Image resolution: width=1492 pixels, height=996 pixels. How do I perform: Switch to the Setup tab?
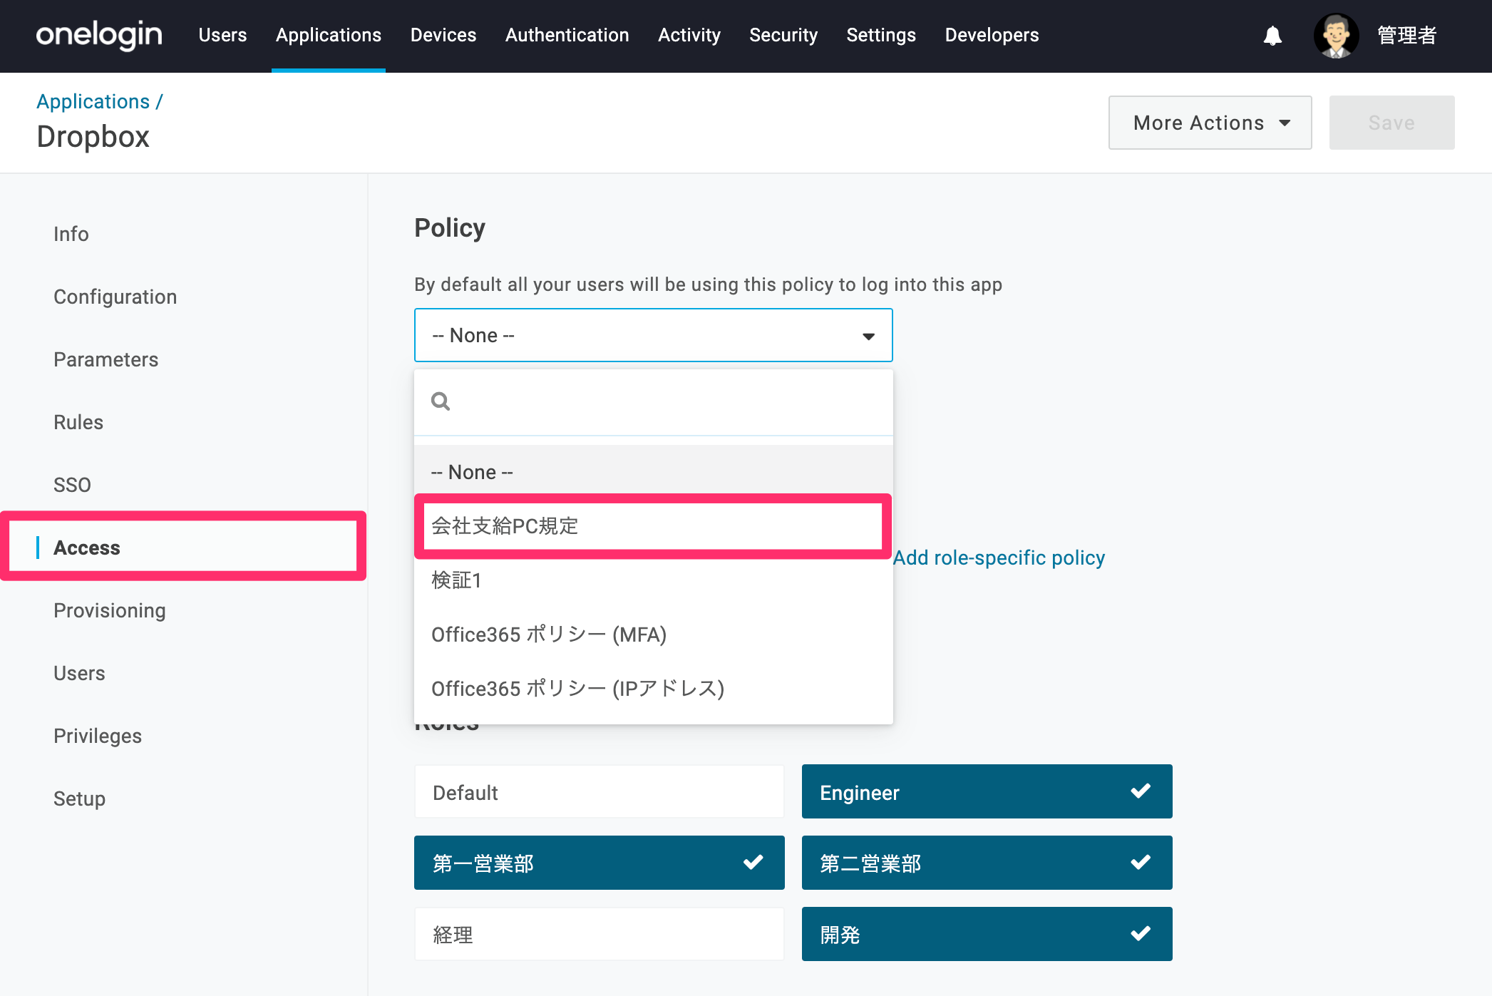point(80,799)
